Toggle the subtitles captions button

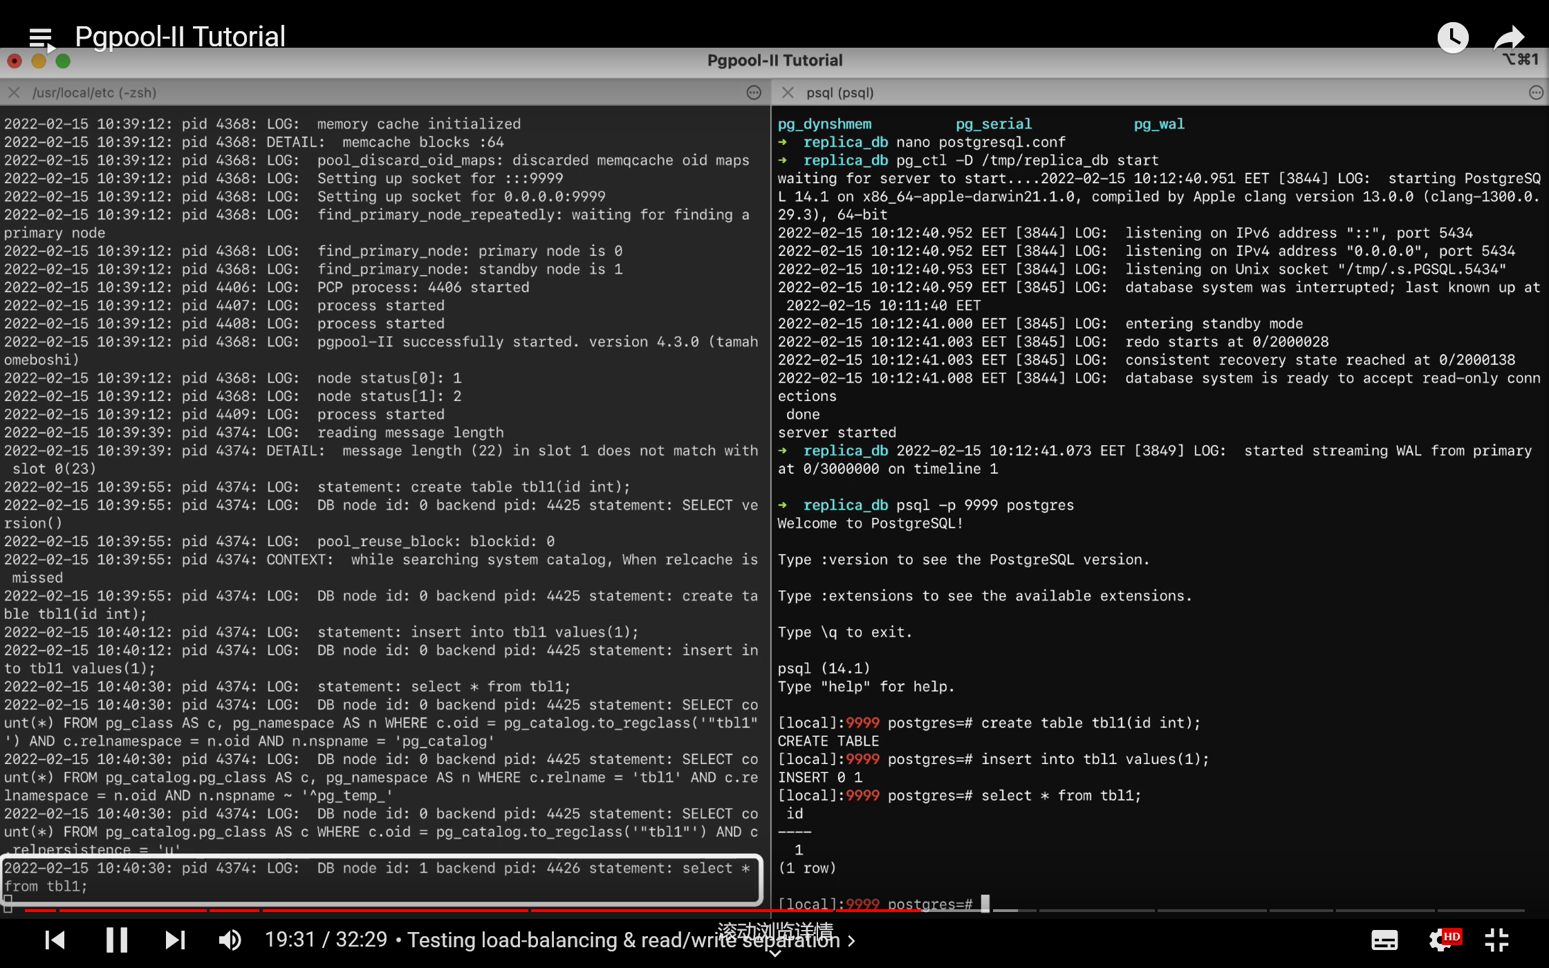tap(1384, 940)
